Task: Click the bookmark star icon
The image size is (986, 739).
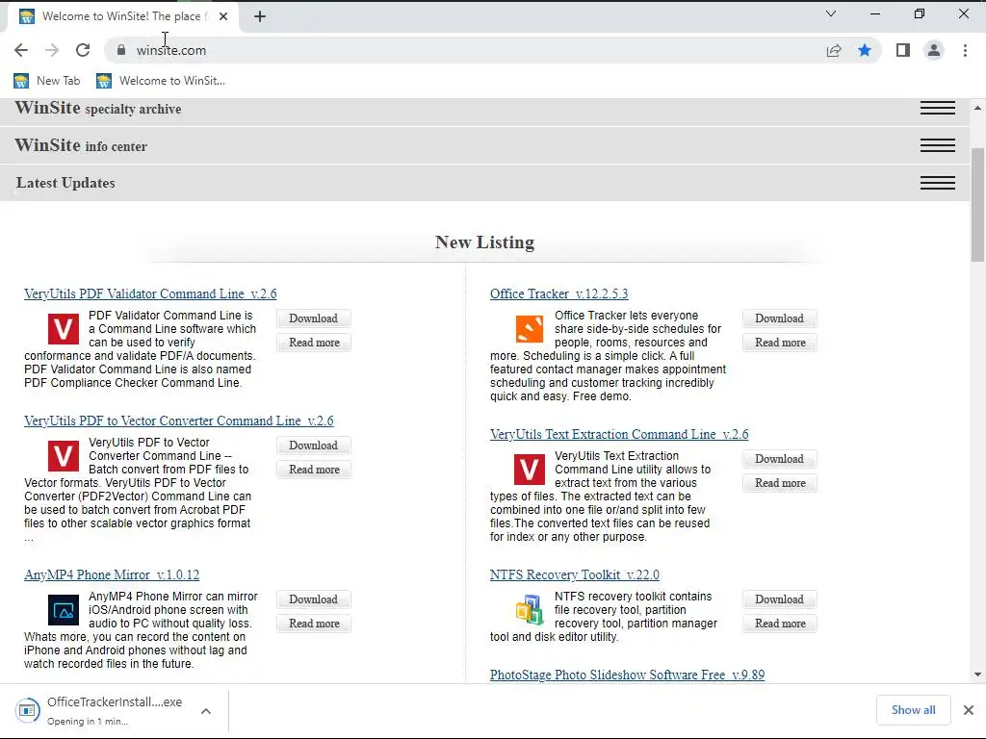Action: click(x=865, y=50)
